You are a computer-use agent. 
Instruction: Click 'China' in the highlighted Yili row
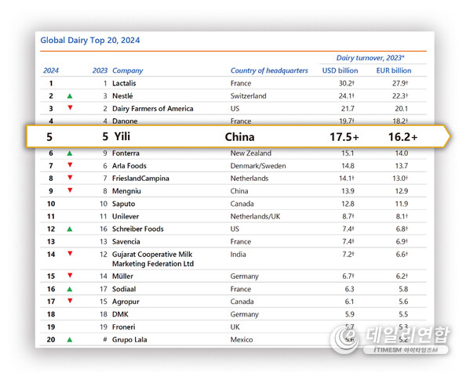click(240, 137)
